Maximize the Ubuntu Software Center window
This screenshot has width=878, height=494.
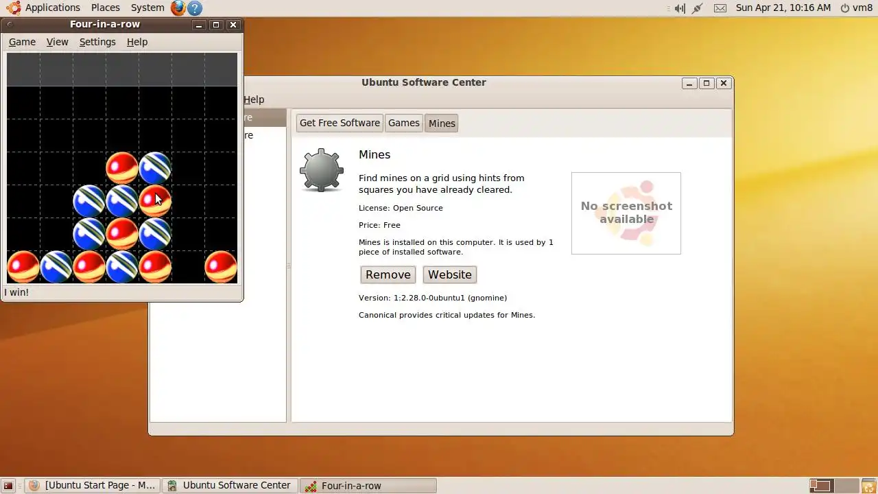pos(707,83)
